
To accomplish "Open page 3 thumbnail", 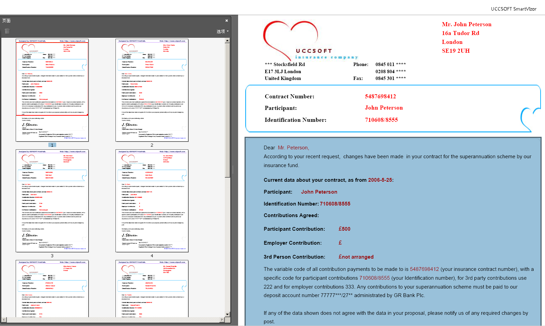I will (x=52, y=201).
